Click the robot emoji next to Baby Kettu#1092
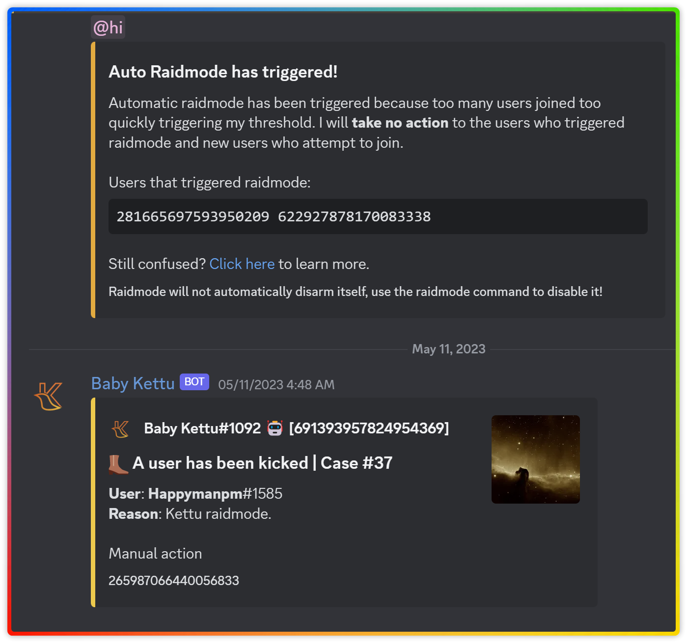The width and height of the screenshot is (687, 643). coord(275,428)
